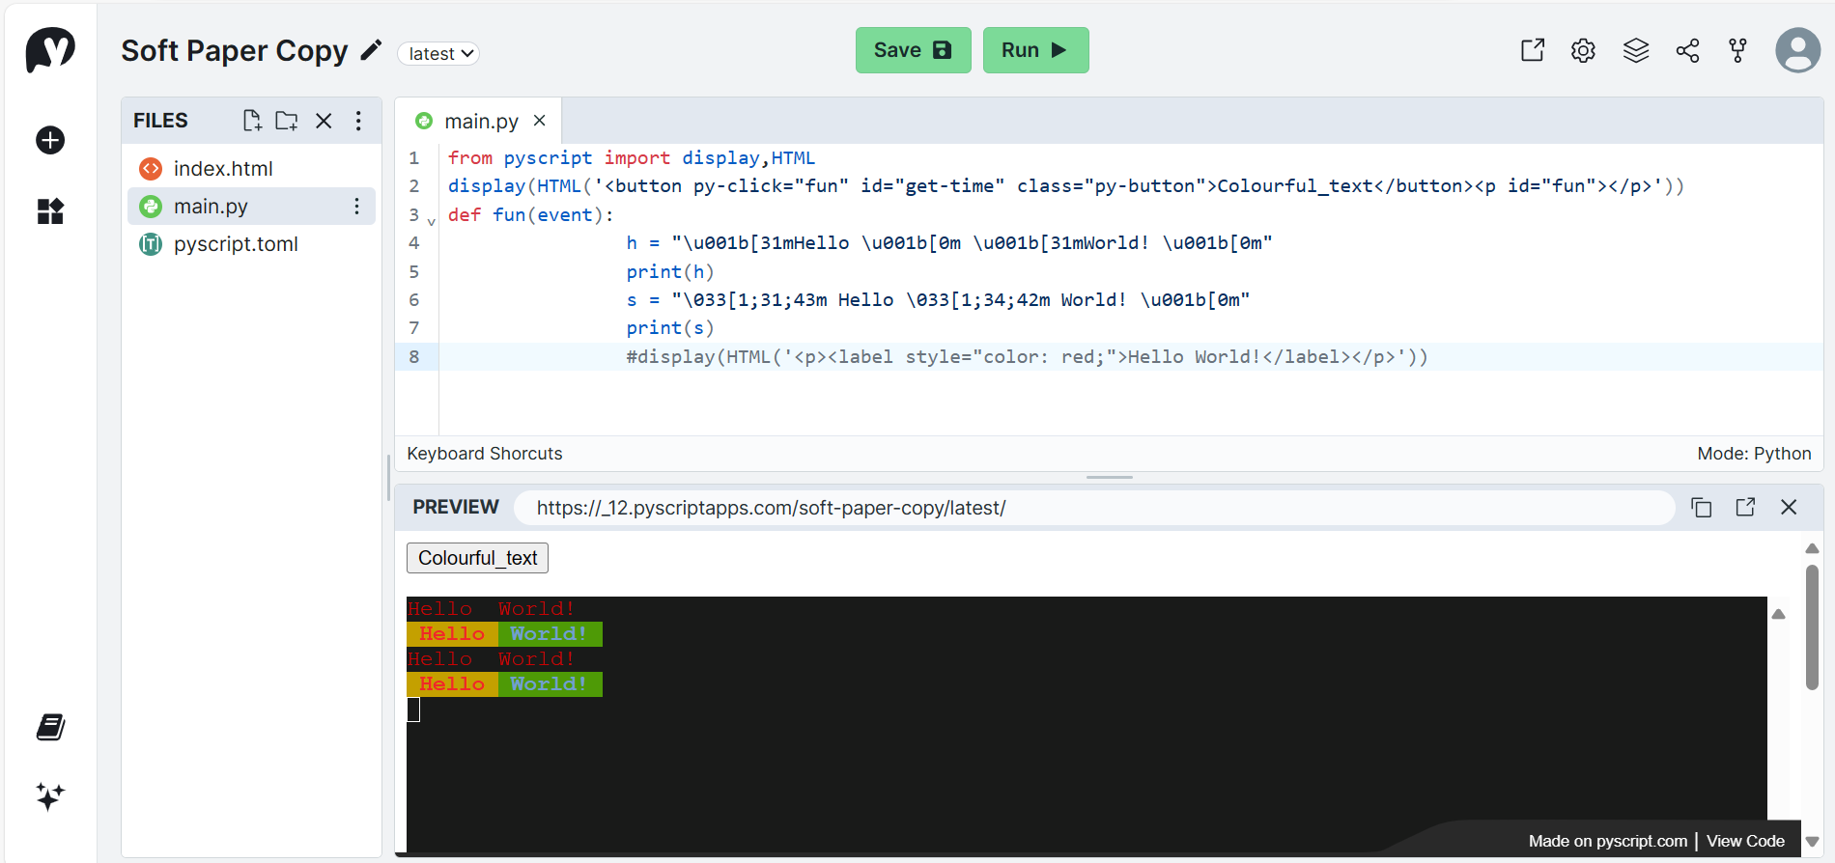Edit project name with pencil icon
This screenshot has width=1835, height=863.
pos(371,50)
